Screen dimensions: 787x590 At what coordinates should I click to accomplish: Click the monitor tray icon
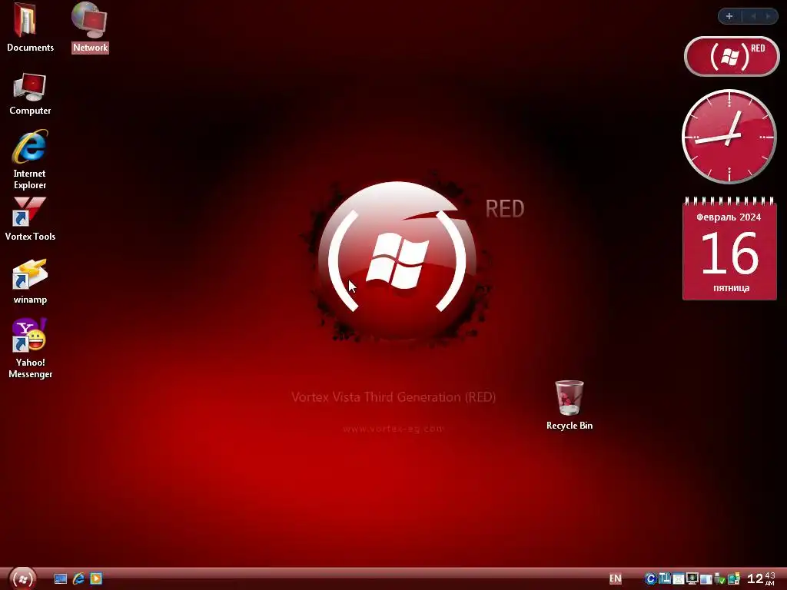point(692,578)
